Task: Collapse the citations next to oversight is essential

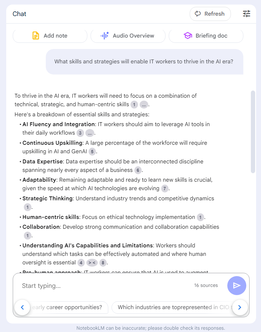Action: click(x=92, y=263)
